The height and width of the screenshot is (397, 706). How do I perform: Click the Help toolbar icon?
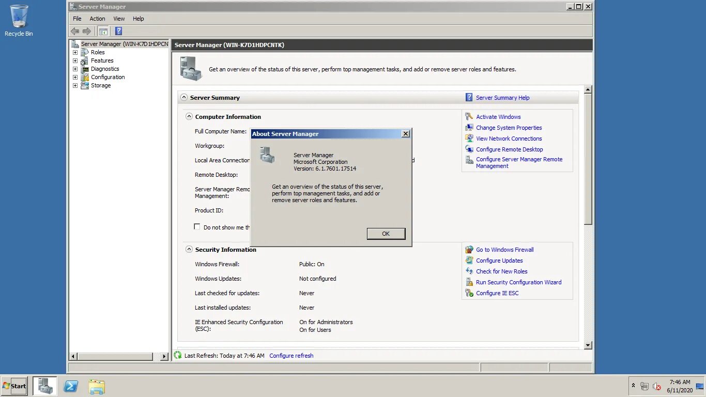118,31
